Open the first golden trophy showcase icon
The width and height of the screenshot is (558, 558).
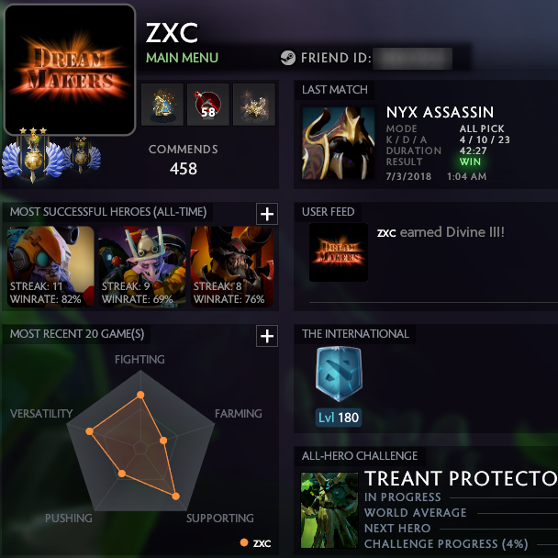coord(162,105)
